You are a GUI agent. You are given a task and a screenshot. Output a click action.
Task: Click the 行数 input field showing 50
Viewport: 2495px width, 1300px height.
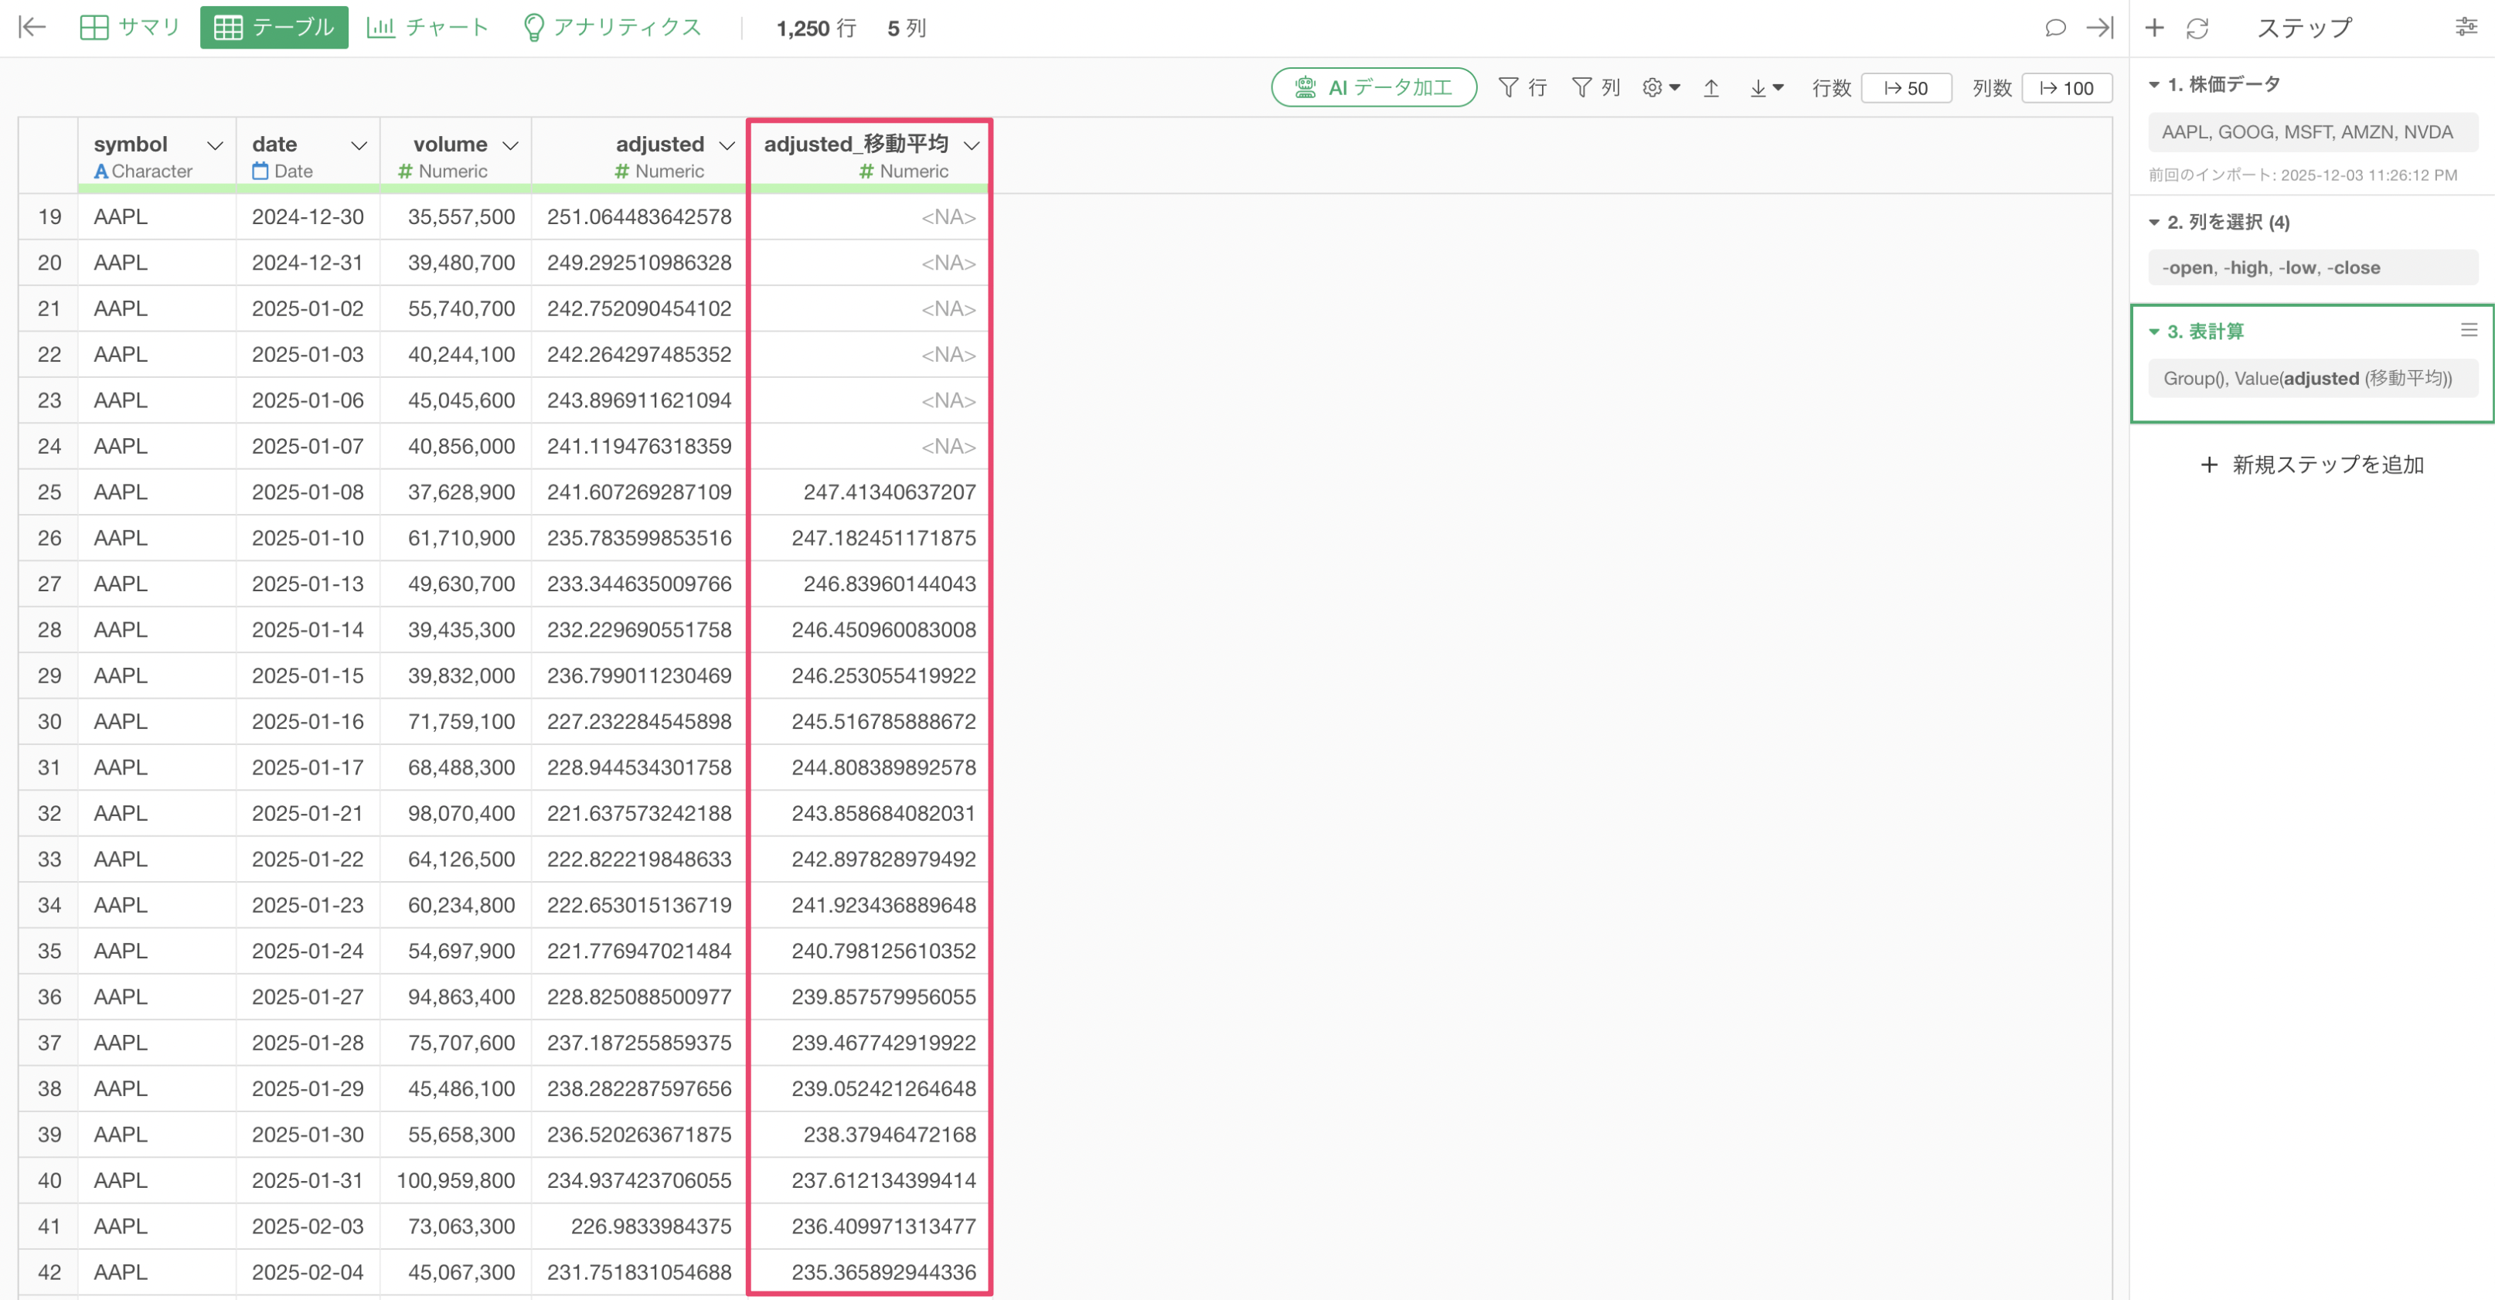click(1905, 88)
